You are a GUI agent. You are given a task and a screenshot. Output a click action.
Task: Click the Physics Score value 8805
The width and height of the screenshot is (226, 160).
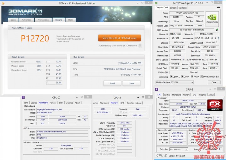pyautogui.click(x=39, y=66)
